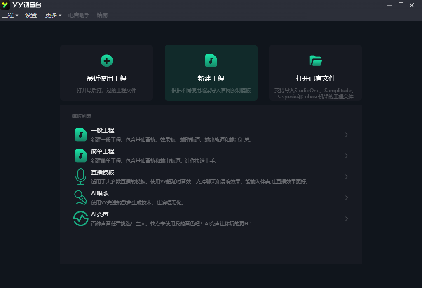This screenshot has height=288, width=422.
Task: Open the 工程 menu
Action: tap(10, 15)
